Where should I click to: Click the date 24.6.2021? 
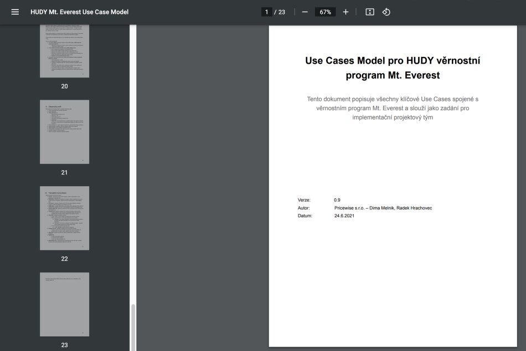[344, 216]
